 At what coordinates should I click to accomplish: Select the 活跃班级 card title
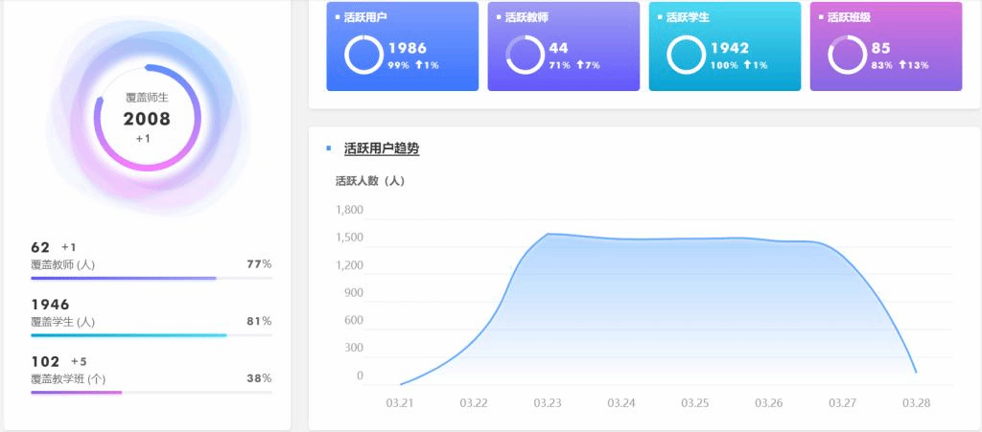coord(849,17)
